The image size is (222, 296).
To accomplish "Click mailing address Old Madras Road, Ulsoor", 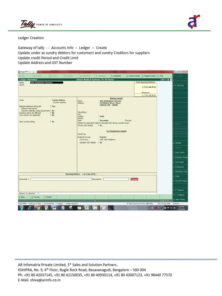I will click(110, 103).
